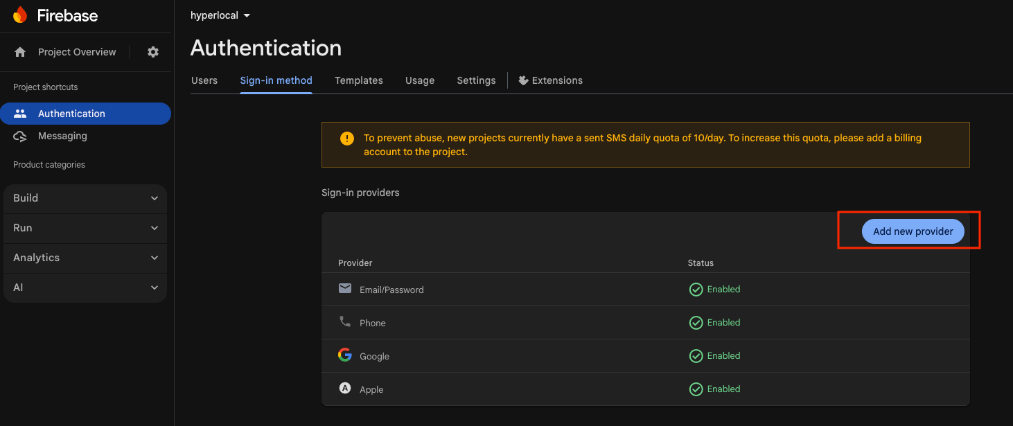The width and height of the screenshot is (1013, 426).
Task: Switch to the Users tab
Action: click(204, 80)
